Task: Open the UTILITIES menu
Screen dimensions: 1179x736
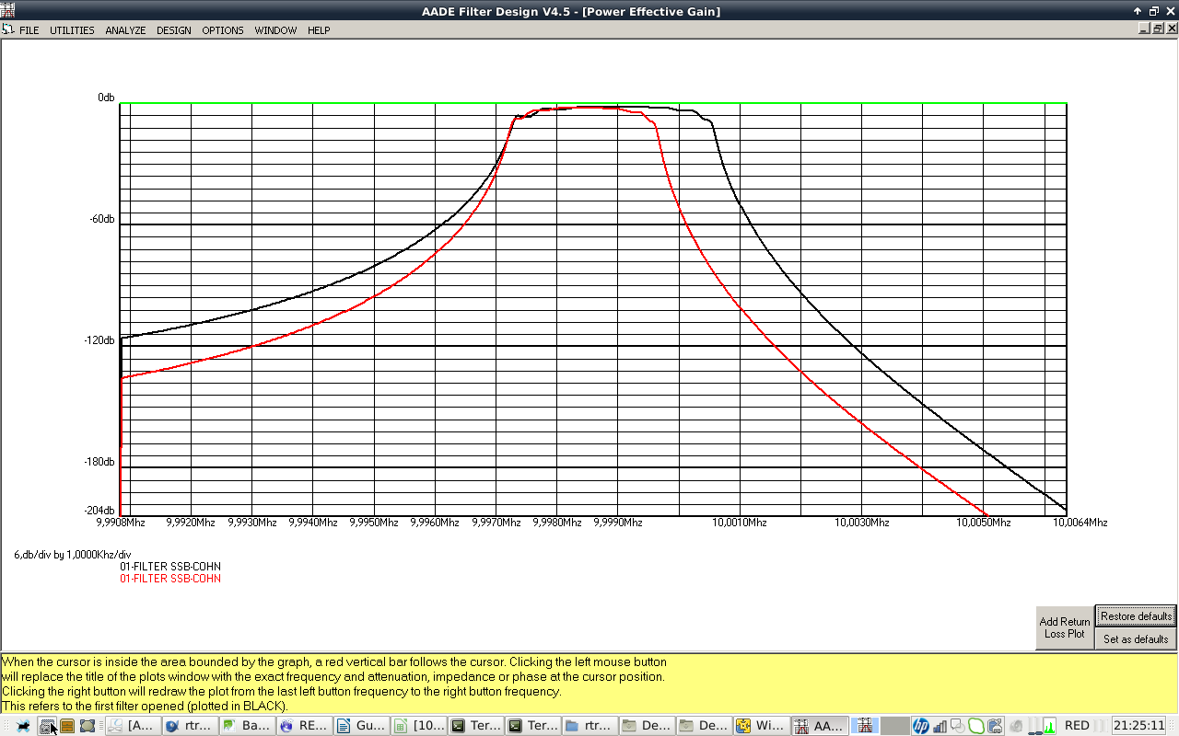Action: tap(72, 30)
